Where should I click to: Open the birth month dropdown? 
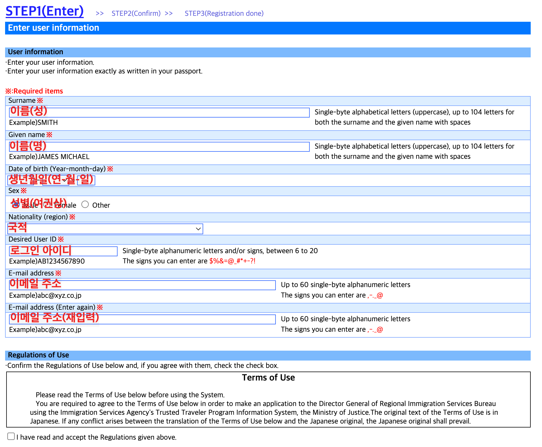coord(55,180)
